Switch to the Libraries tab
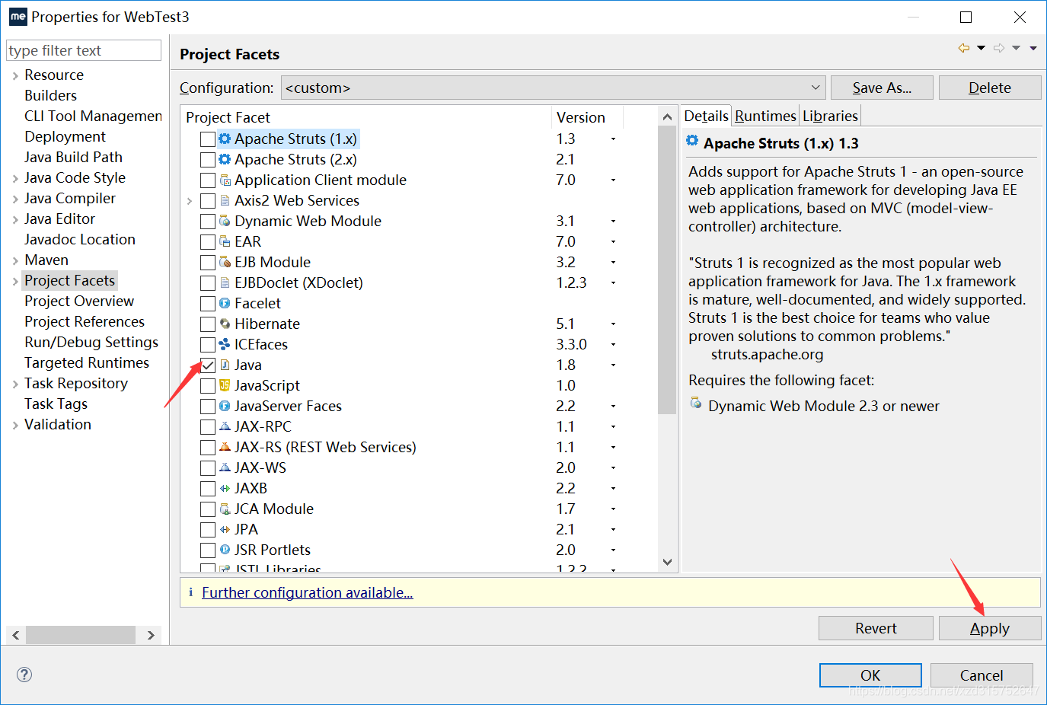1047x705 pixels. coord(830,116)
